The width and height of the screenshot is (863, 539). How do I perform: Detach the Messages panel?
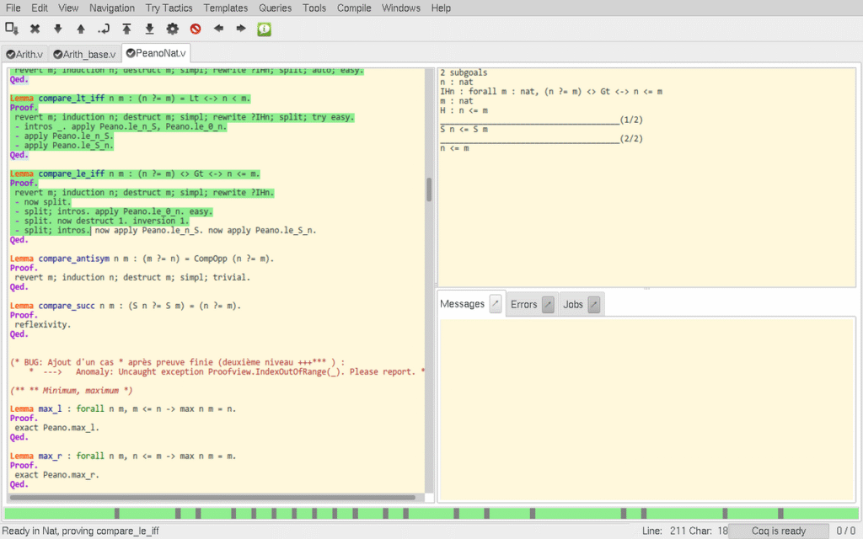(x=496, y=304)
